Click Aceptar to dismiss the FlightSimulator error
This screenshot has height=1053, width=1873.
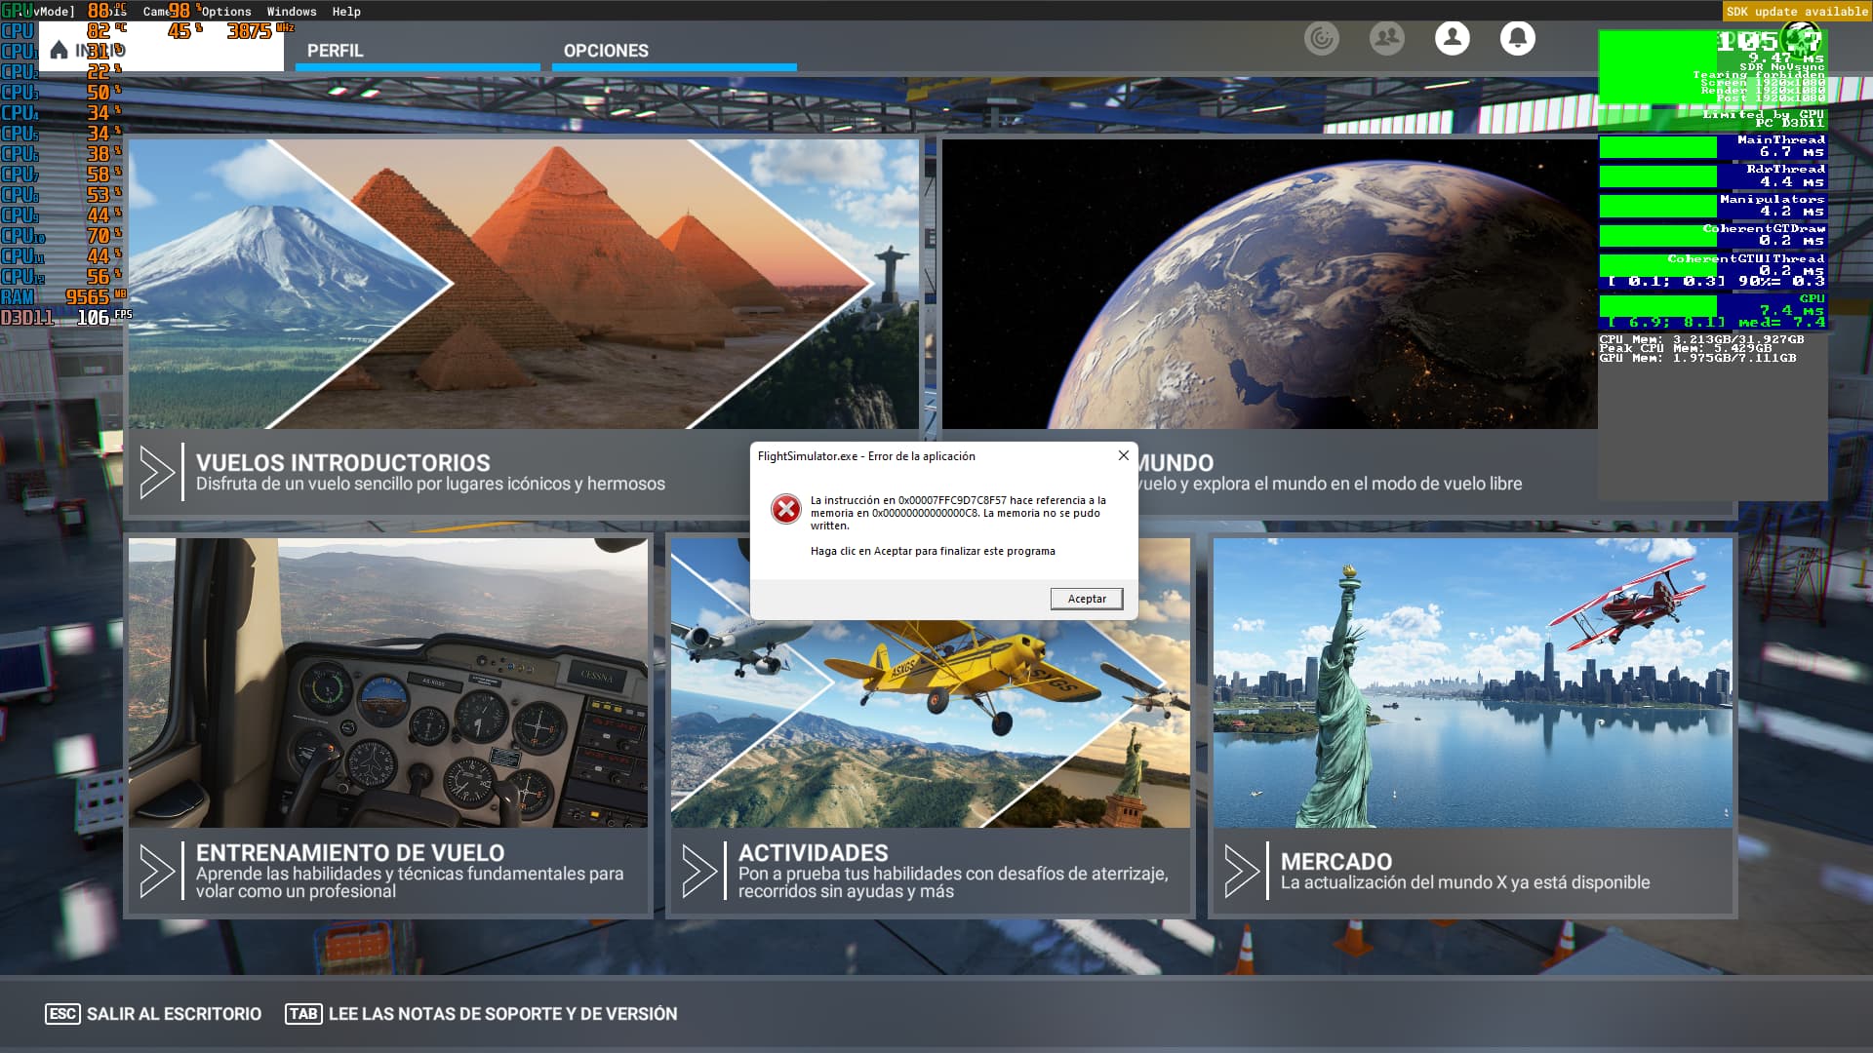1086,599
